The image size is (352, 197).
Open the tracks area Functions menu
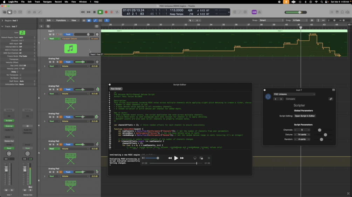coord(62,20)
